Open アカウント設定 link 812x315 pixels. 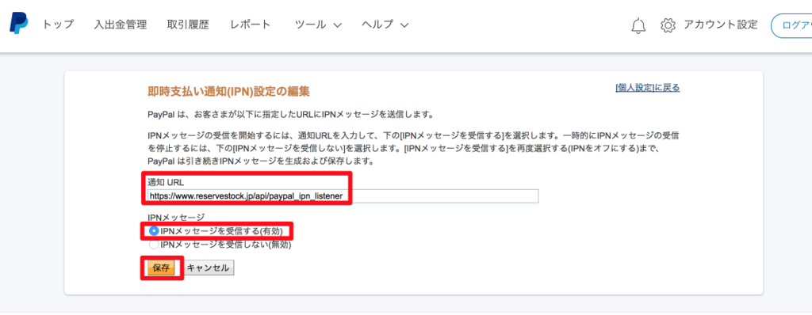point(720,25)
